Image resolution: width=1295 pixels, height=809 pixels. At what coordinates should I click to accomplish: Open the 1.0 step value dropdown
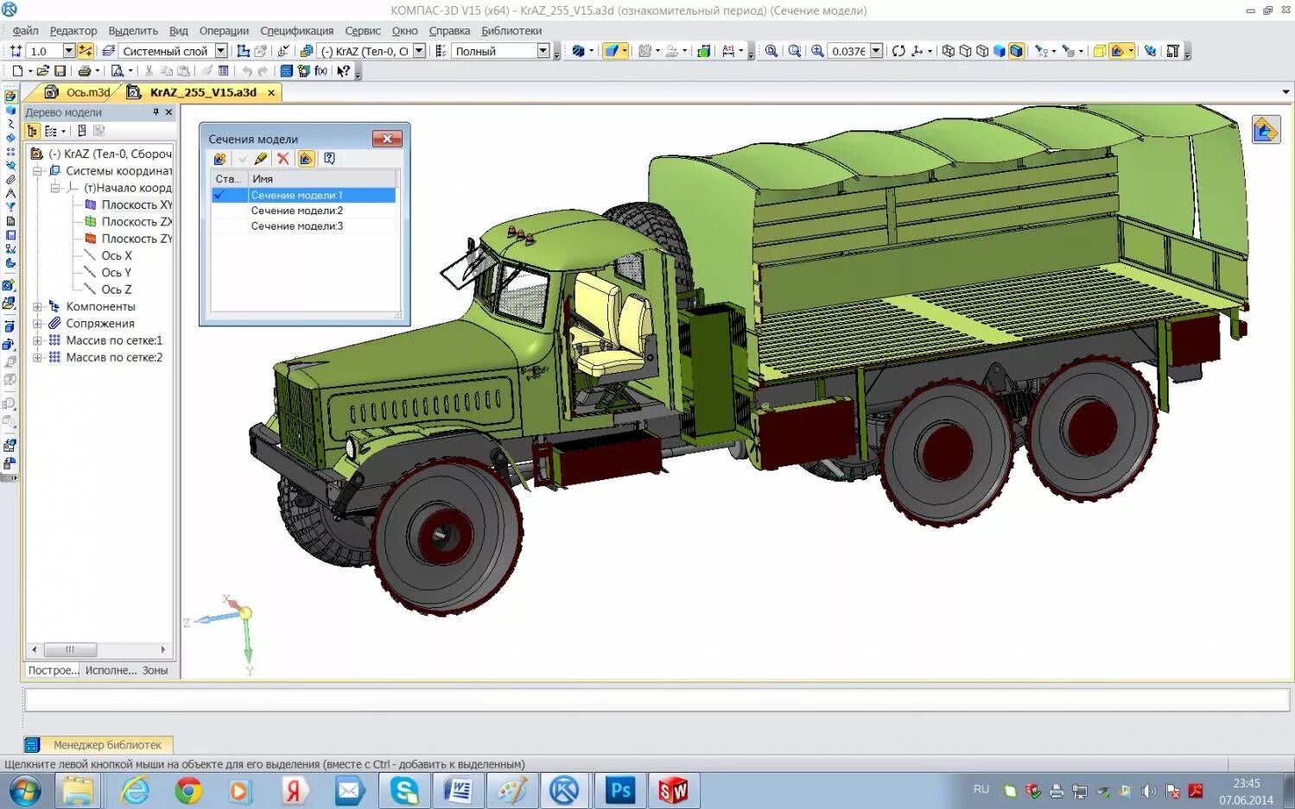point(69,51)
